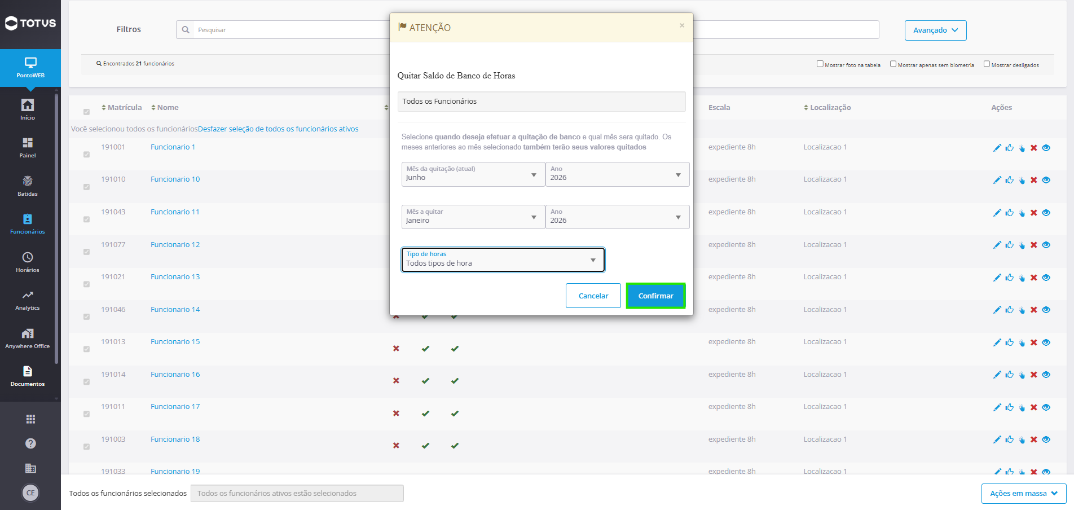Expand the Avançado filter dropdown
This screenshot has height=510, width=1074.
[935, 30]
